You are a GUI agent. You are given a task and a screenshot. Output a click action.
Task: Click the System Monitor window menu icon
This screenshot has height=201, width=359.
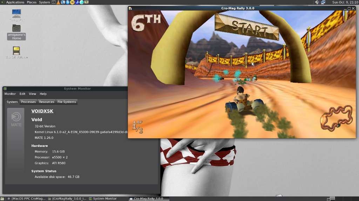[x=5, y=89]
